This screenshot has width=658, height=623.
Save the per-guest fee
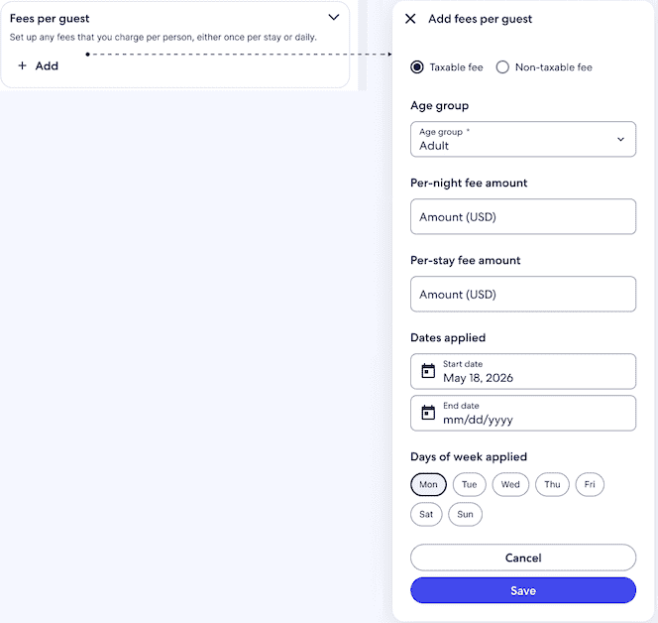523,590
